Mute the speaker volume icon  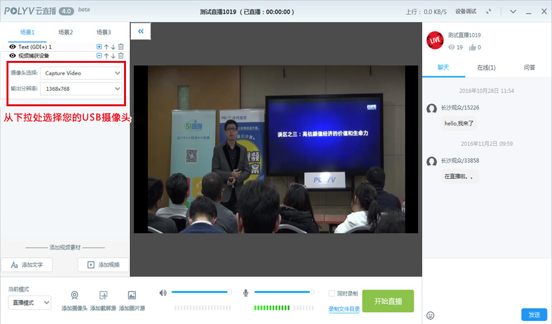pos(163,293)
